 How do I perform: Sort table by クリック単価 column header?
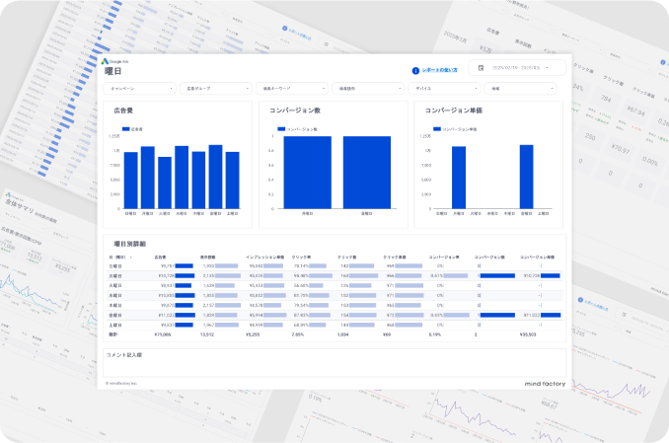(395, 258)
